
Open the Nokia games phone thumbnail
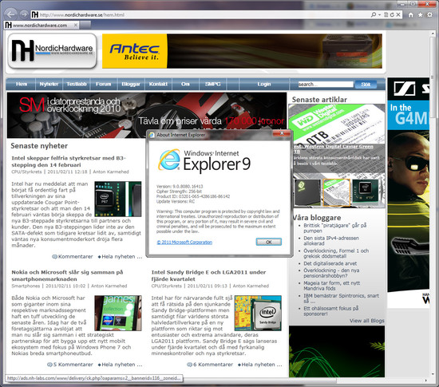click(118, 313)
